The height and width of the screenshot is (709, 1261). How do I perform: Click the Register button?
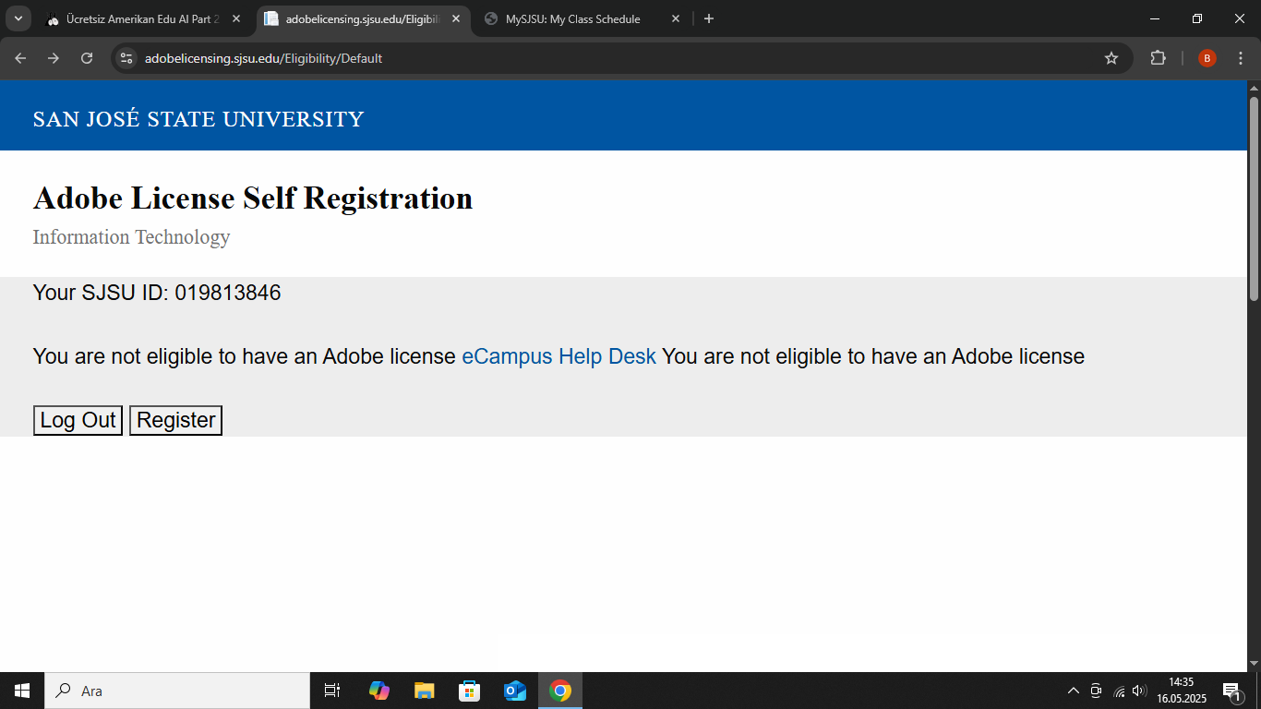(175, 420)
